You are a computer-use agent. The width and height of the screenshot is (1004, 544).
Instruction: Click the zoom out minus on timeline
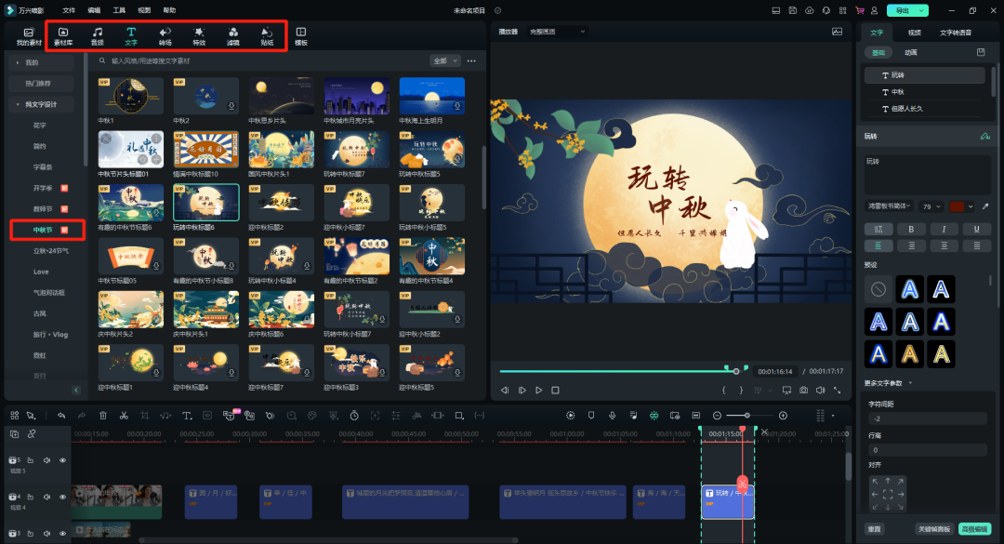[x=717, y=416]
